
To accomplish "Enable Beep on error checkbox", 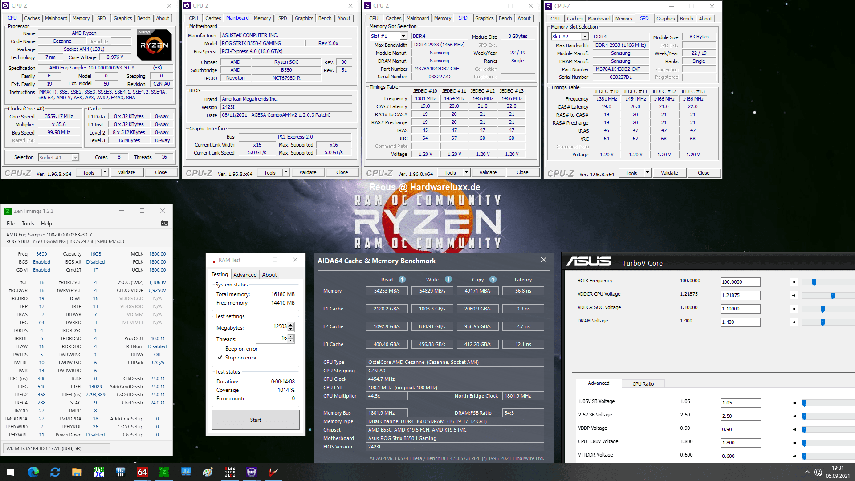I will [220, 349].
